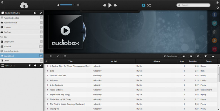220x111 pixels.
Task: Click the cloud upload icon
Action: 24,5
